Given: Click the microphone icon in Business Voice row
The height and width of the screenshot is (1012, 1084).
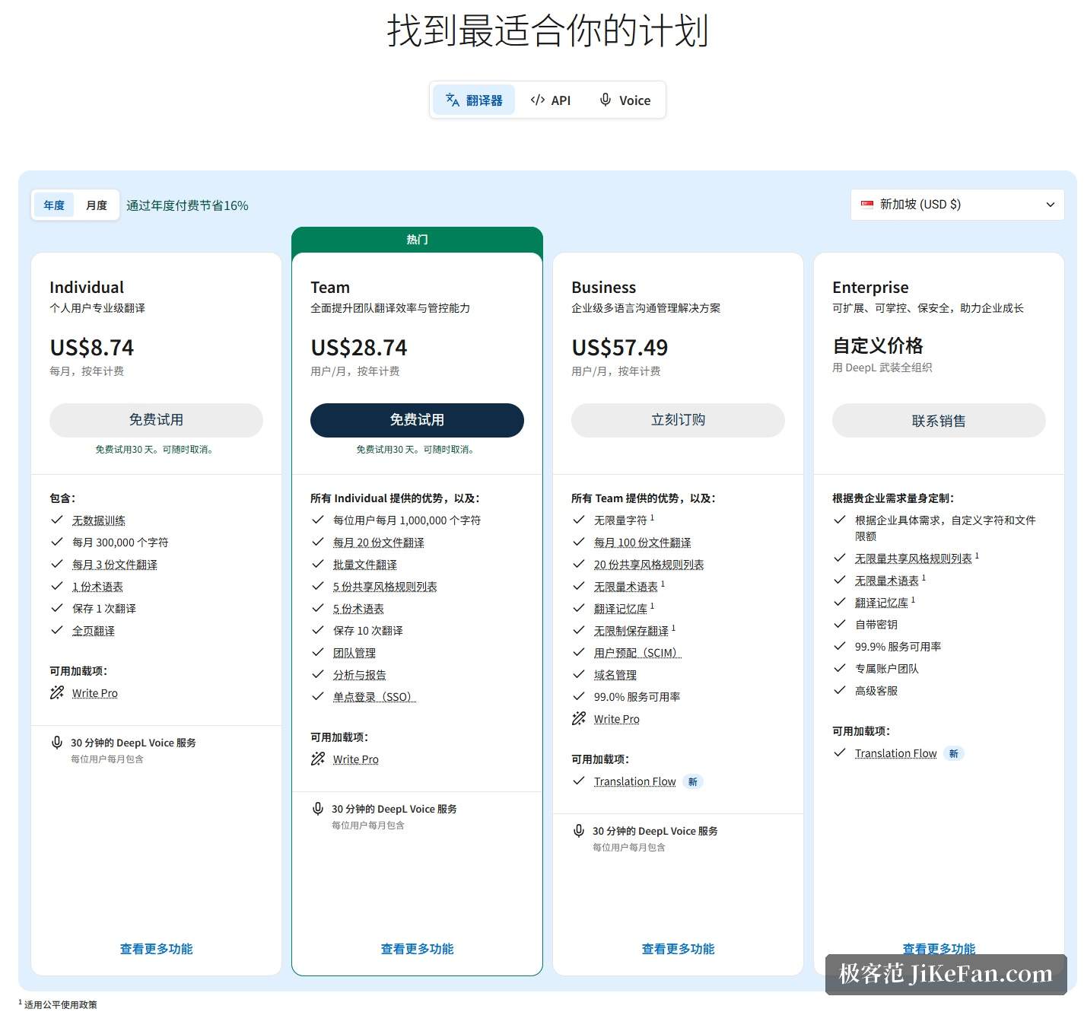Looking at the screenshot, I should [x=579, y=831].
